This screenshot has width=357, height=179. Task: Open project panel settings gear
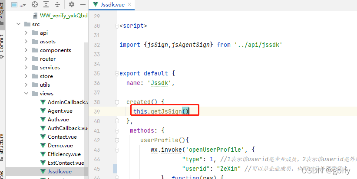[x=72, y=4]
